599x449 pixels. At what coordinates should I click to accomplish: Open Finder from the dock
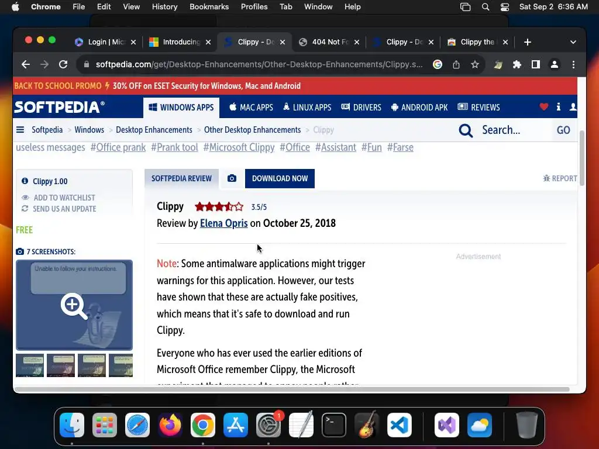point(72,425)
